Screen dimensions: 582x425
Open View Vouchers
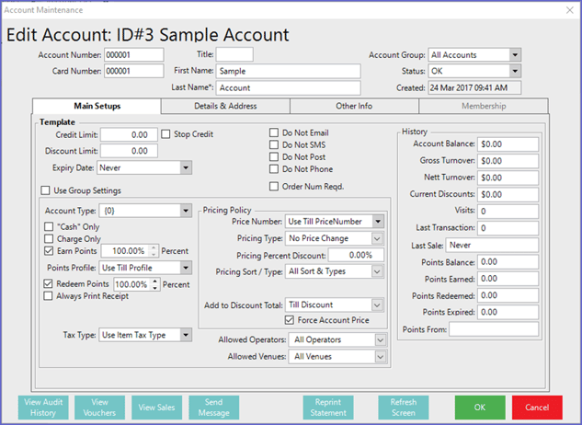[99, 408]
